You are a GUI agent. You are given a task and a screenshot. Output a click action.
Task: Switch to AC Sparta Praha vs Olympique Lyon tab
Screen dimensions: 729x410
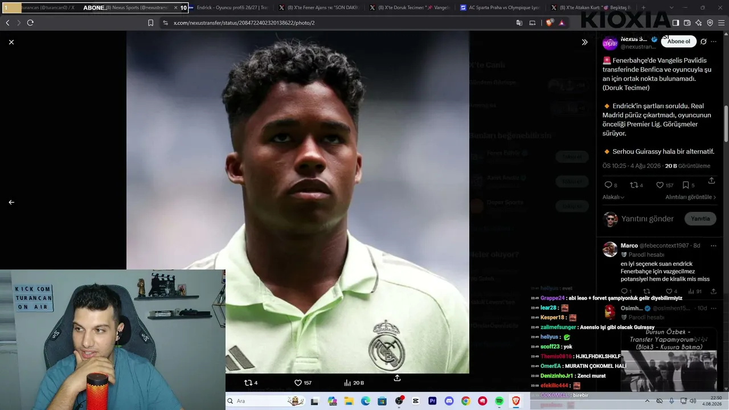point(501,8)
